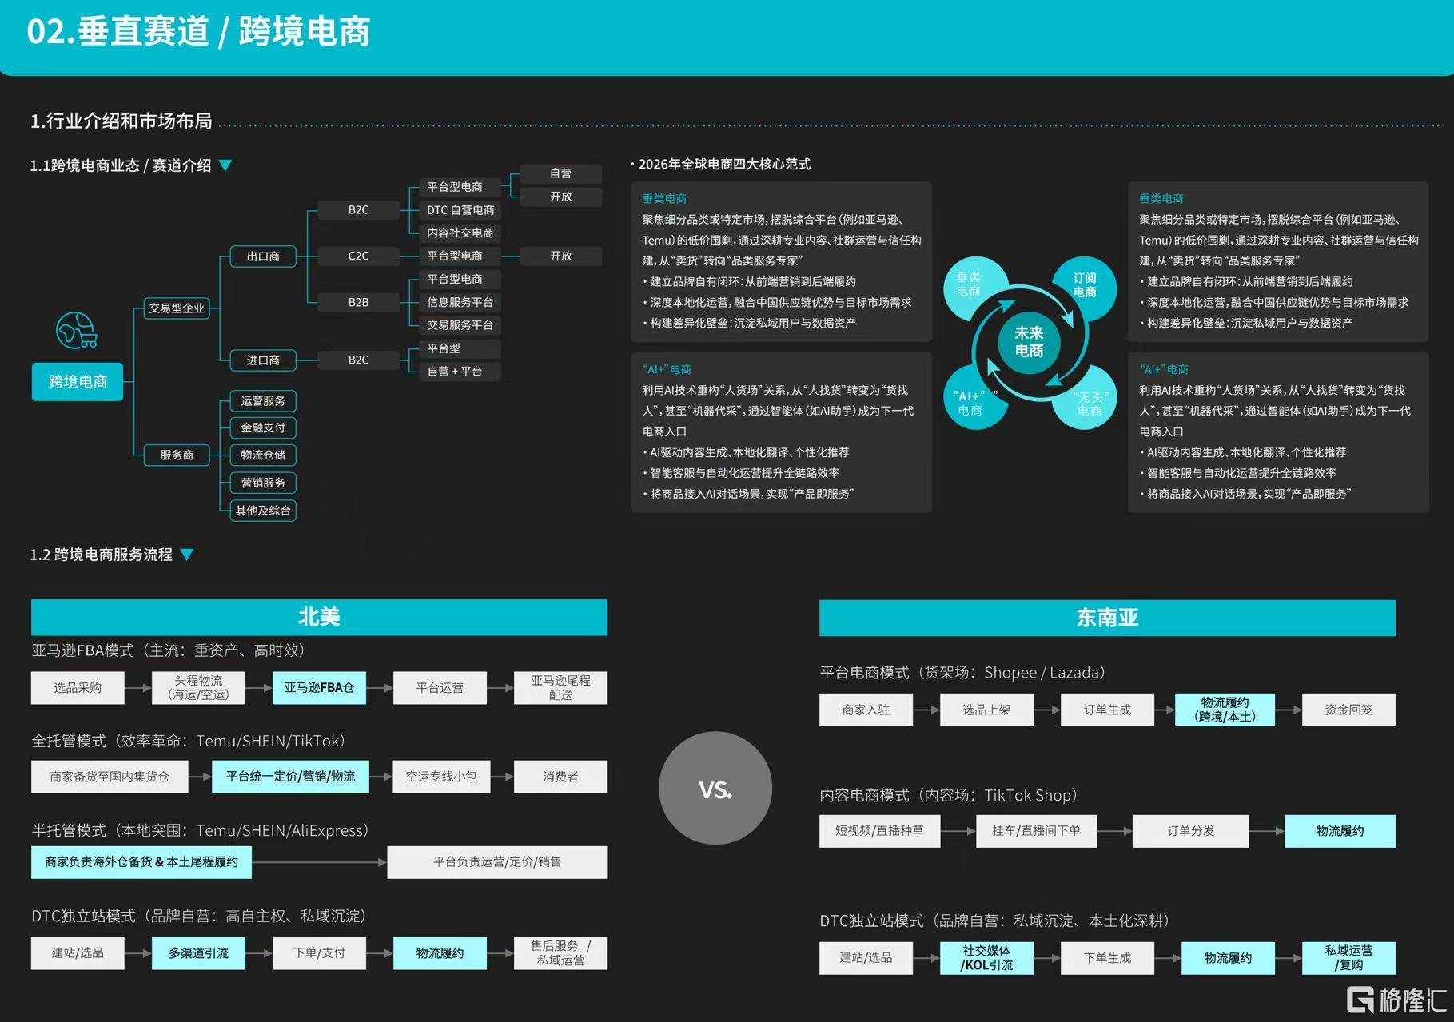This screenshot has height=1022, width=1454.
Task: Click the 亚马逊尾程配送 step
Action: coord(560,688)
